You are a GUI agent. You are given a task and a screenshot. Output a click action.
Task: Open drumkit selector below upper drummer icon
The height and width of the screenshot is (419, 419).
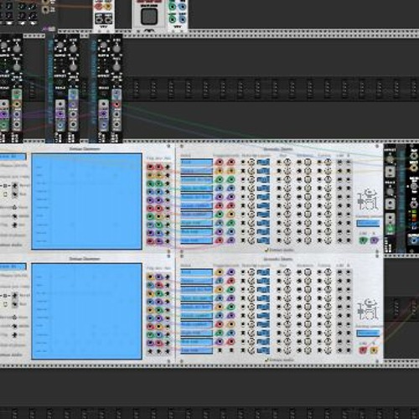click(368, 223)
